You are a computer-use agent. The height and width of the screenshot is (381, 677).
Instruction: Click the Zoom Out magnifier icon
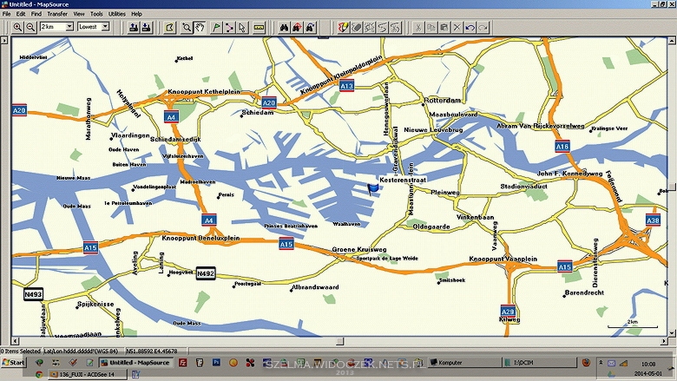[30, 27]
